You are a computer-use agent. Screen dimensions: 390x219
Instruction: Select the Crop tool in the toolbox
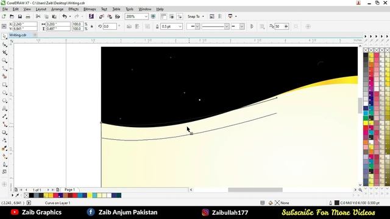point(4,53)
